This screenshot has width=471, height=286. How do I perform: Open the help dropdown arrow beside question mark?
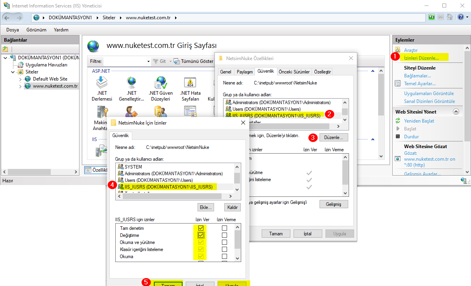pyautogui.click(x=467, y=17)
